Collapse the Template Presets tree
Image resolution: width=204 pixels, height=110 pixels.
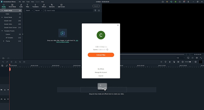[2, 31]
